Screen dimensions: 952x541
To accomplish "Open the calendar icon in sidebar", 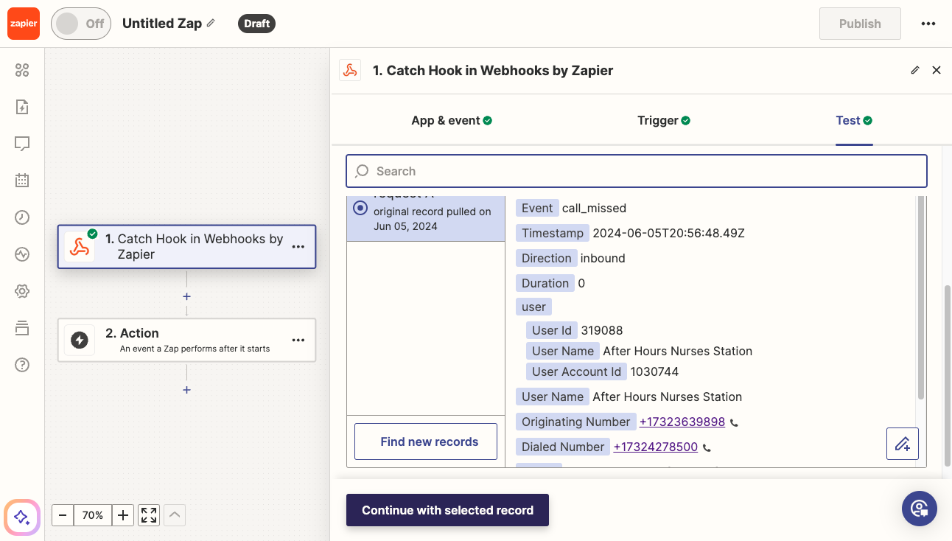I will click(x=22, y=180).
